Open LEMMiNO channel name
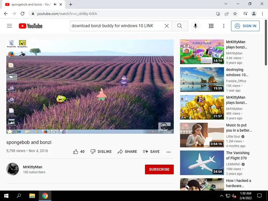This screenshot has height=201, width=268. 233,164
